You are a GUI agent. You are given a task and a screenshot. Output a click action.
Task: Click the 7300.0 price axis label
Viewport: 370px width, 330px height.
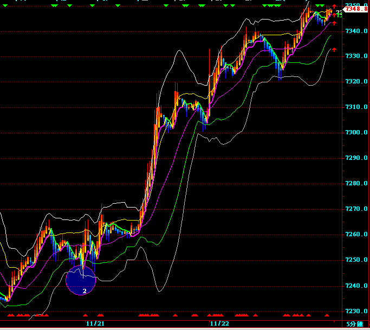click(x=356, y=133)
